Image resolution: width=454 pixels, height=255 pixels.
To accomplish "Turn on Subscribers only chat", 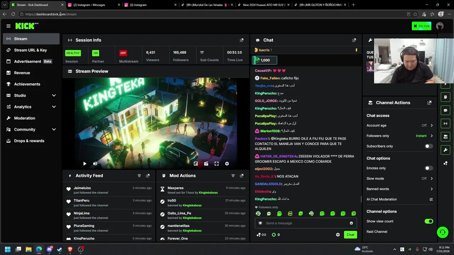I will tap(428, 146).
